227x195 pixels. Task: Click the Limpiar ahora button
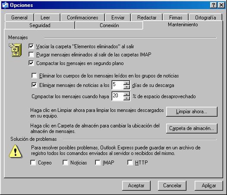[x=192, y=111]
